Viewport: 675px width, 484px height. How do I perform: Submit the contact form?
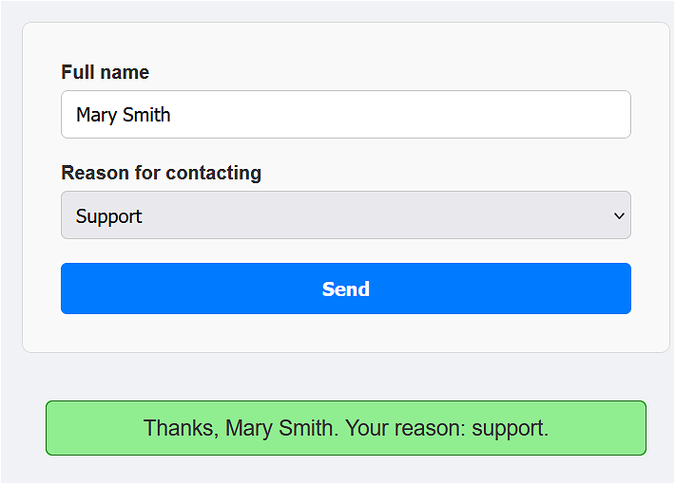point(345,289)
